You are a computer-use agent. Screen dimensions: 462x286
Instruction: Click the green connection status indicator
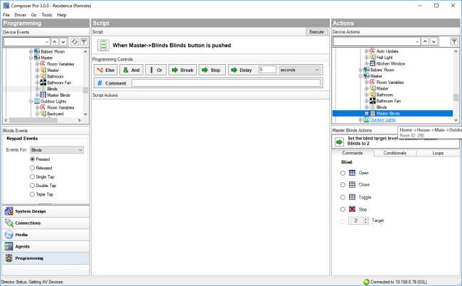tap(366, 282)
